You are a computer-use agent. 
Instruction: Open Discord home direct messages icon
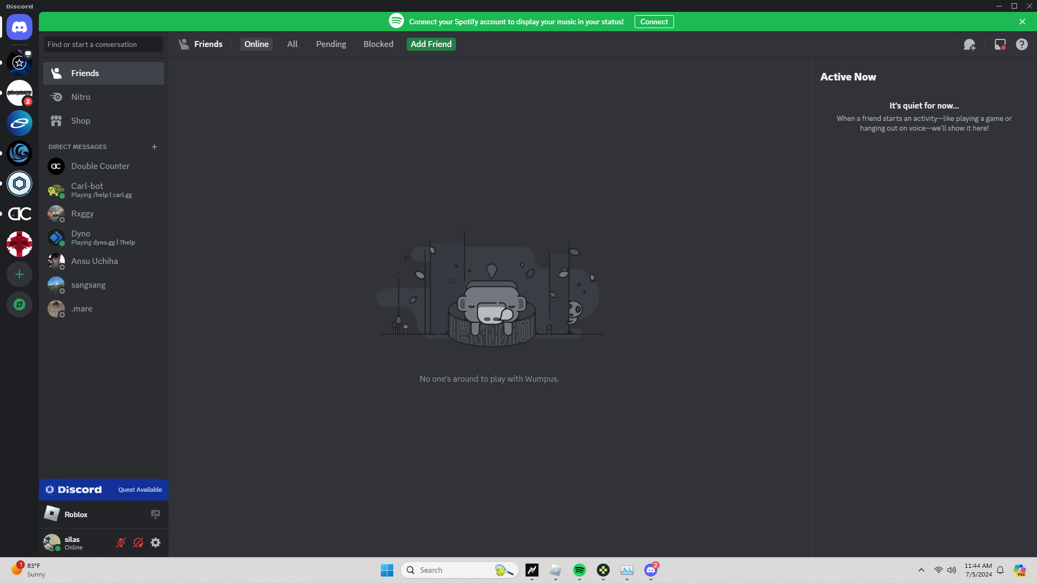point(19,27)
